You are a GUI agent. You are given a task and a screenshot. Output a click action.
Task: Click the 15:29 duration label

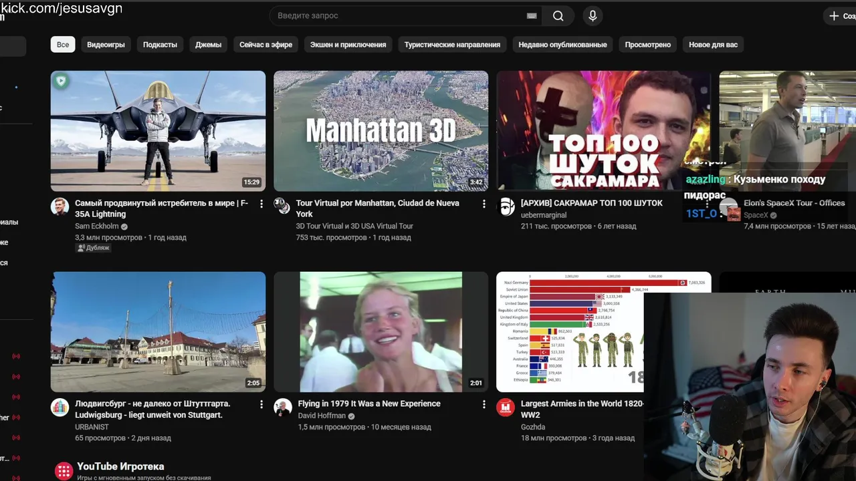(x=251, y=182)
